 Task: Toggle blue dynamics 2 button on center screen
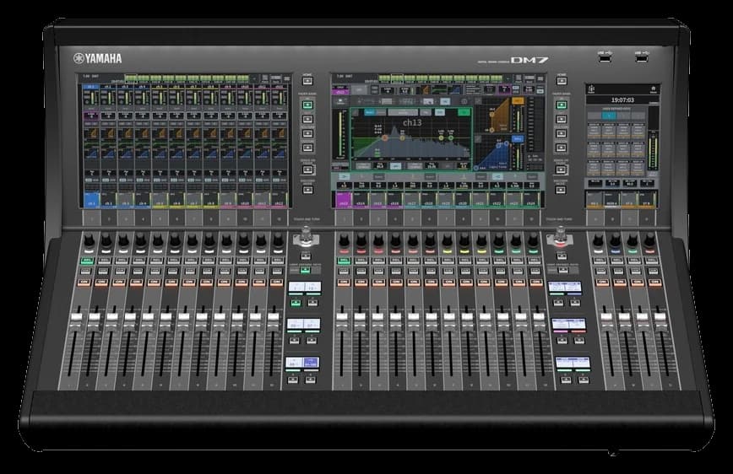[518, 139]
